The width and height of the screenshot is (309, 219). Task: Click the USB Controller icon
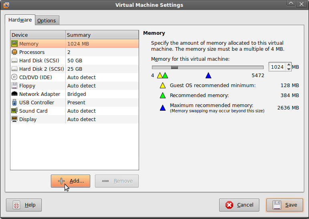point(14,102)
